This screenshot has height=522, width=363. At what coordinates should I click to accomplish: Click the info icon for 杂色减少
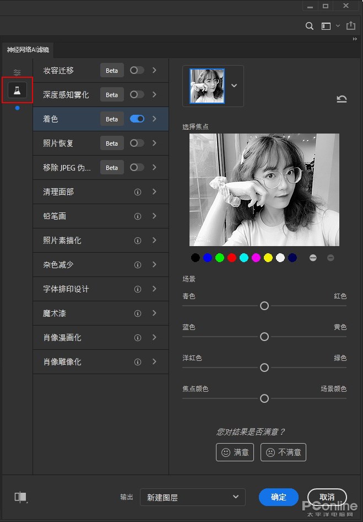pos(138,265)
